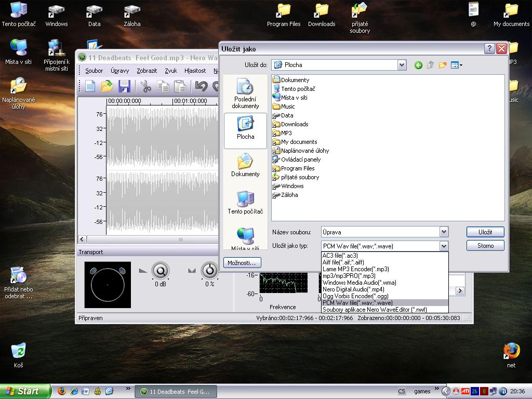Open Poslední dokumenty in the places bar

[245, 94]
